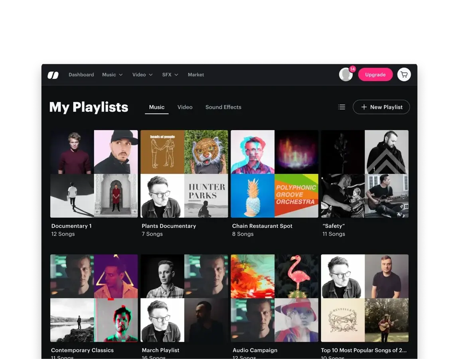Open the Contemporary Classics playlist thumbnail
466x359 pixels.
[94, 298]
